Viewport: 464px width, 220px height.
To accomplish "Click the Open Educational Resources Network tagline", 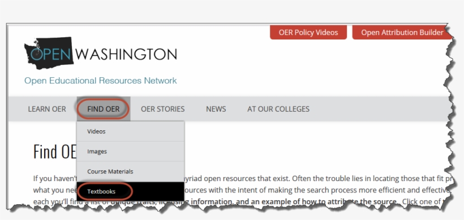I will click(101, 81).
